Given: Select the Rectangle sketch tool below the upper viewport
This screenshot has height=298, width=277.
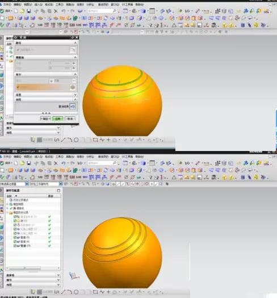Looking at the screenshot, I should 95,140.
